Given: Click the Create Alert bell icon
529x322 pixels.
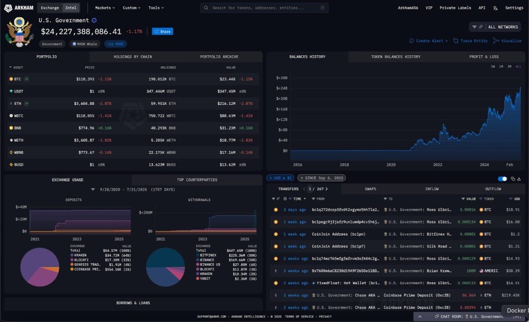Looking at the screenshot, I should (x=412, y=41).
